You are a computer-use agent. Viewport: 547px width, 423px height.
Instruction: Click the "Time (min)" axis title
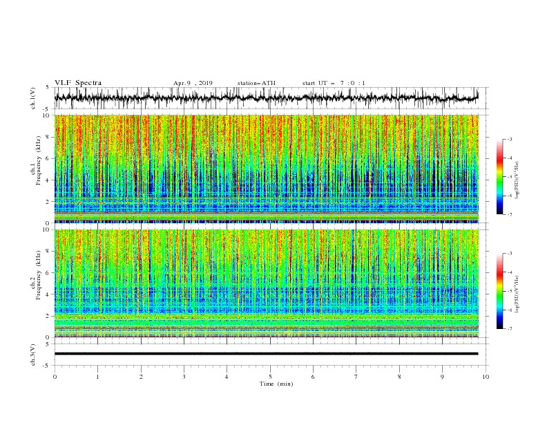coord(276,384)
